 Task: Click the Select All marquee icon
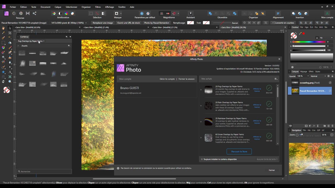click(x=91, y=14)
